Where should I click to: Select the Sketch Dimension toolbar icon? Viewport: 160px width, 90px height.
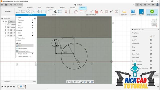pyautogui.click(x=43, y=11)
